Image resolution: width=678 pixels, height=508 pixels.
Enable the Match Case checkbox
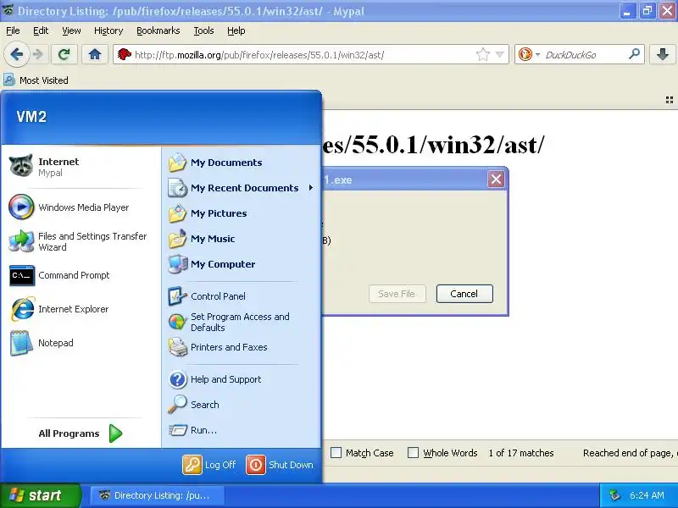click(336, 452)
